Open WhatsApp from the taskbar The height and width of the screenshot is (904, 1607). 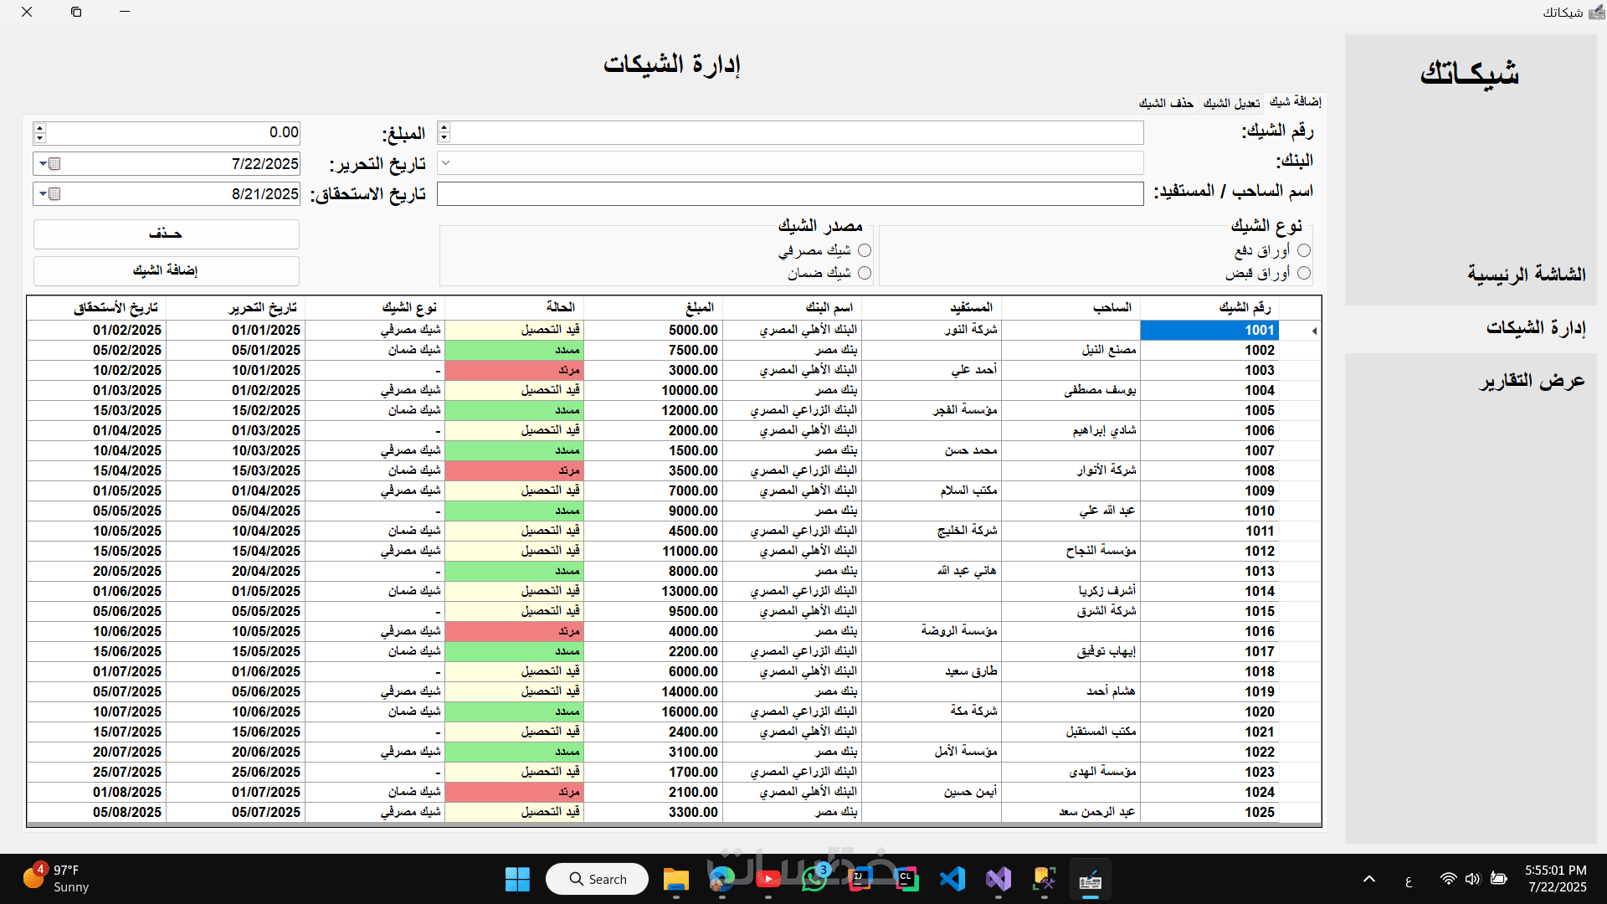coord(814,880)
